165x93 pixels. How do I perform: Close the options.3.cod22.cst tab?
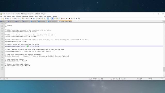pos(71,21)
